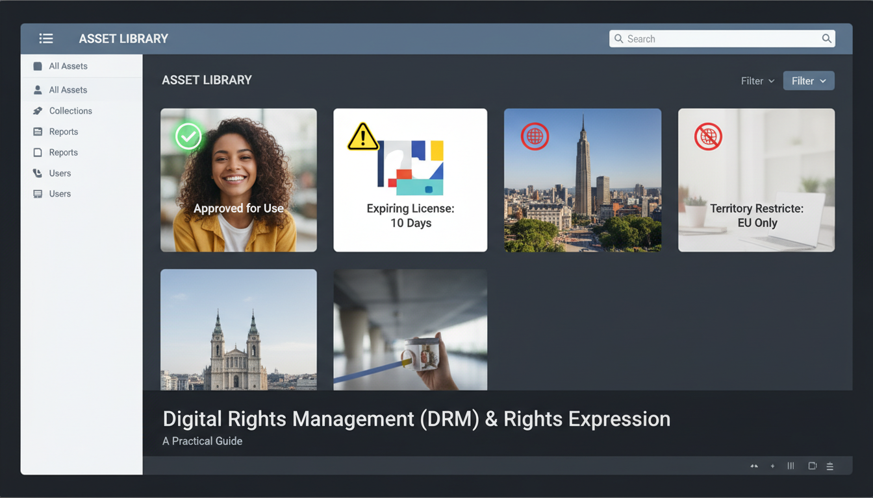
Task: Select Reports in the sidebar
Action: [64, 132]
